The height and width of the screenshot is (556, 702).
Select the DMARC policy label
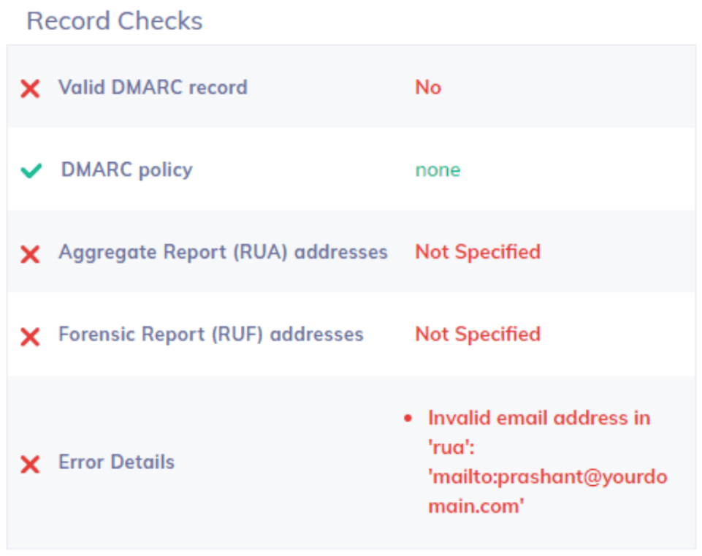(127, 170)
